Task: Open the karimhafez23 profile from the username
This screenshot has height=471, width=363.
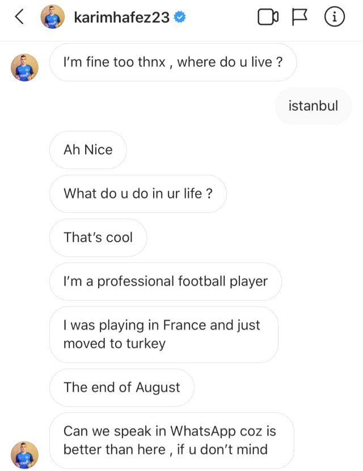Action: click(x=121, y=18)
